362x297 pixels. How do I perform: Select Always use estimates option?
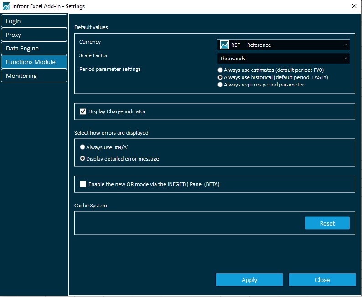coord(221,70)
